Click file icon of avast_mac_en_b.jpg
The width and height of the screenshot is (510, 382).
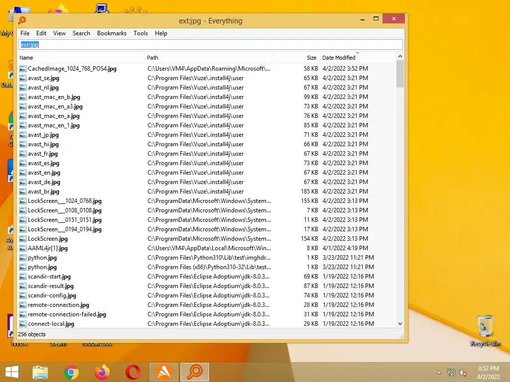(x=22, y=97)
